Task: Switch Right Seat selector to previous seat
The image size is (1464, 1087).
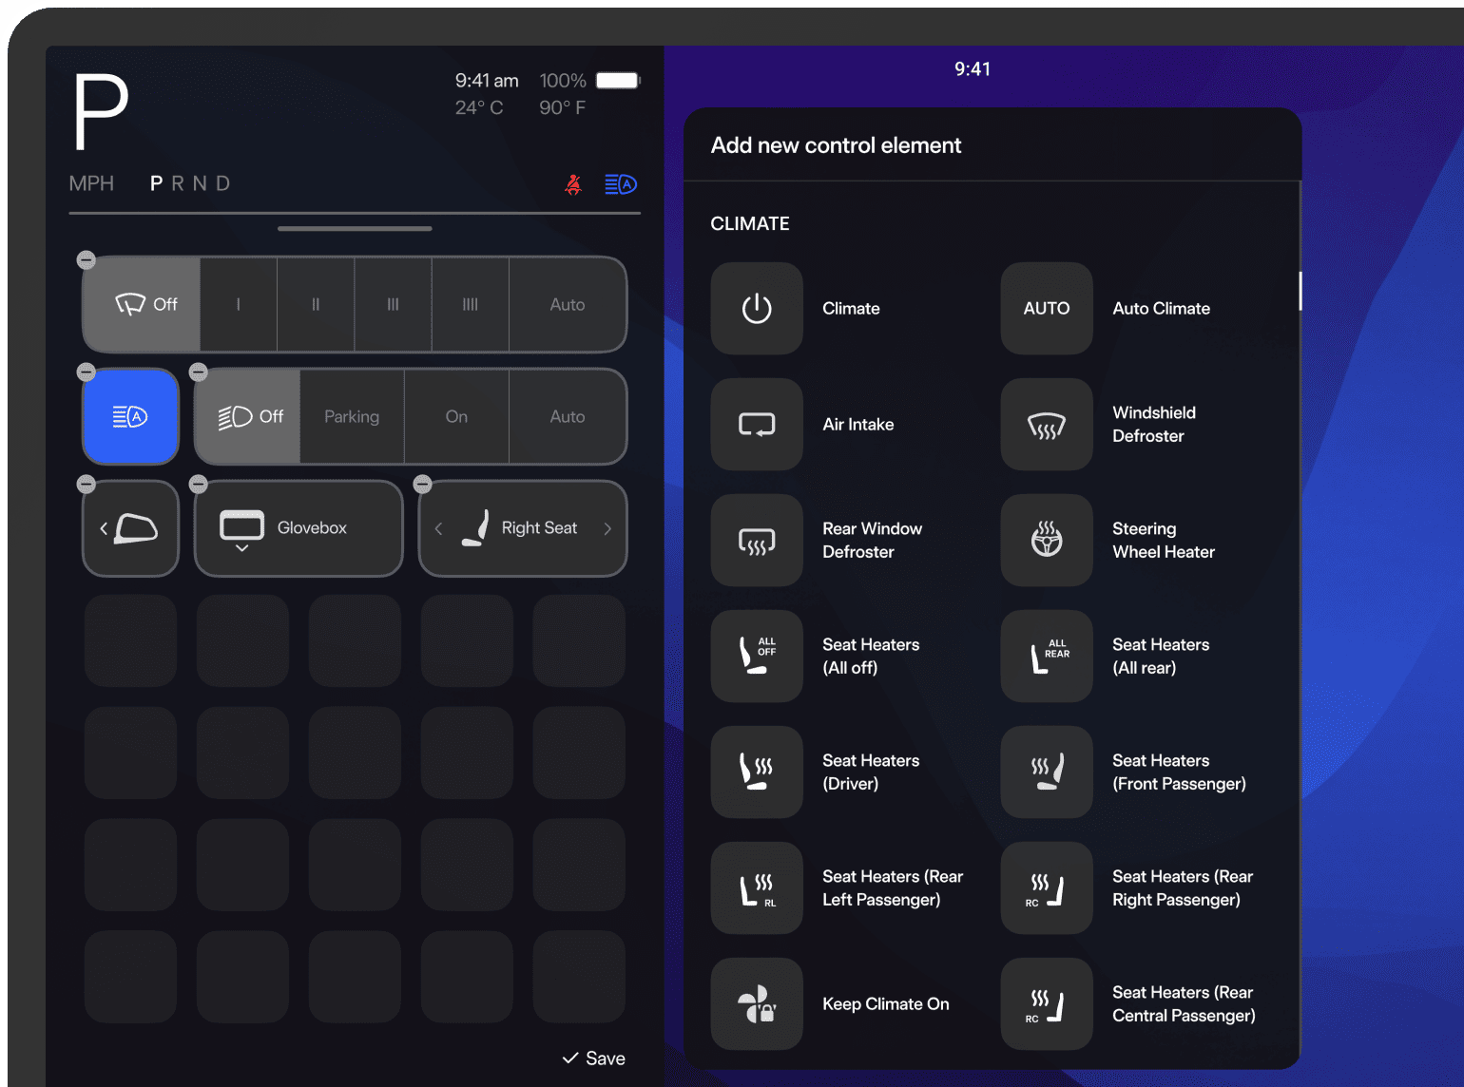Action: pos(438,528)
